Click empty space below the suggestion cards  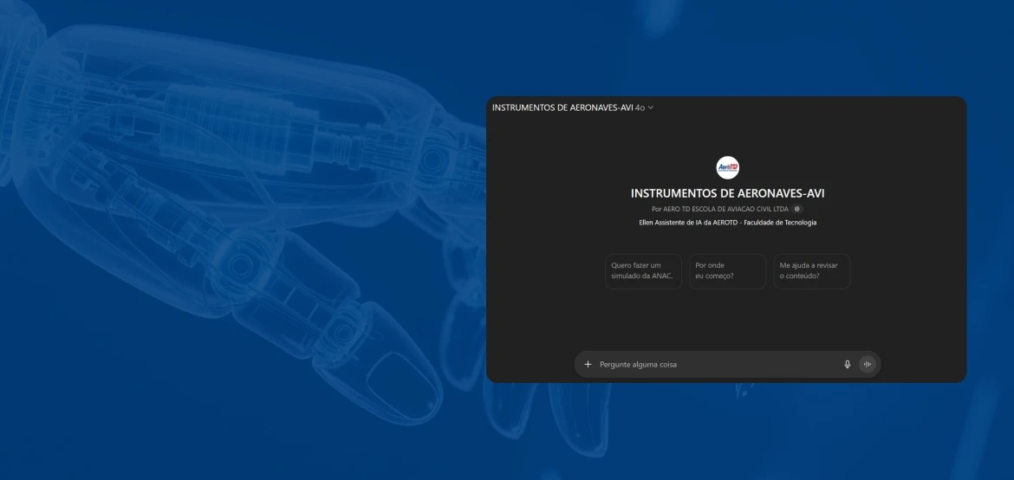click(727, 321)
